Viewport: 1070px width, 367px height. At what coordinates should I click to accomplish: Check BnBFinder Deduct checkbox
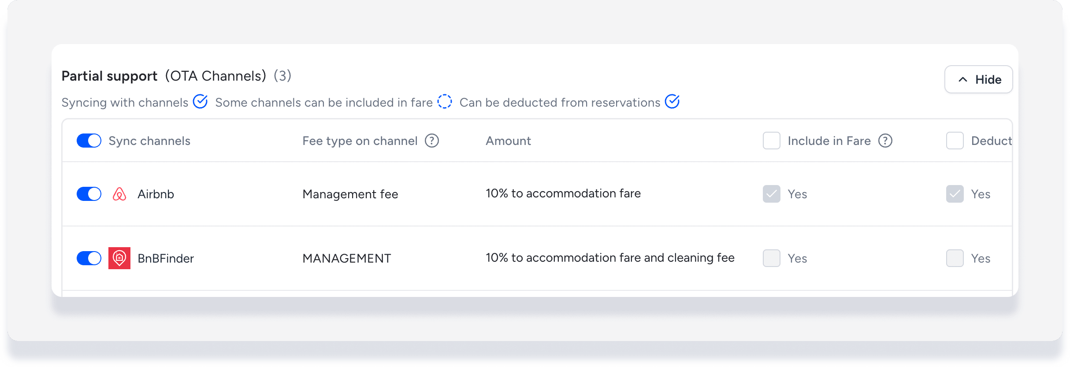pyautogui.click(x=955, y=258)
